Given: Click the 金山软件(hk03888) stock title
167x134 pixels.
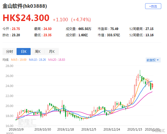Looking at the screenshot, I should coord(25,6).
